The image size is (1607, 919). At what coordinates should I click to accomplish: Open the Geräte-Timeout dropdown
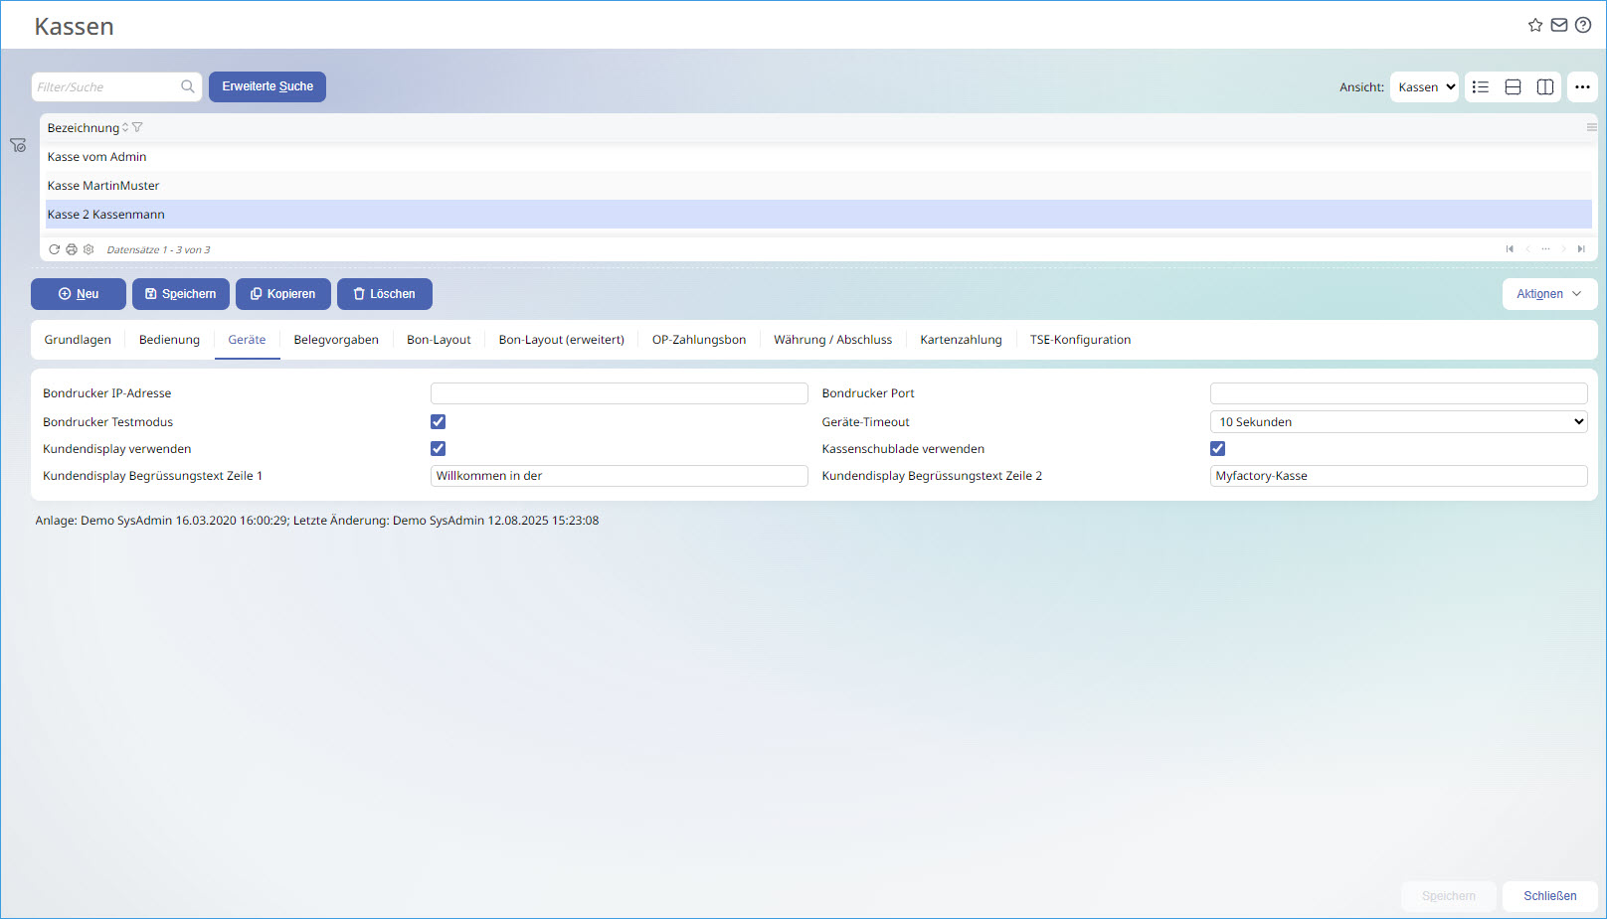[1398, 422]
